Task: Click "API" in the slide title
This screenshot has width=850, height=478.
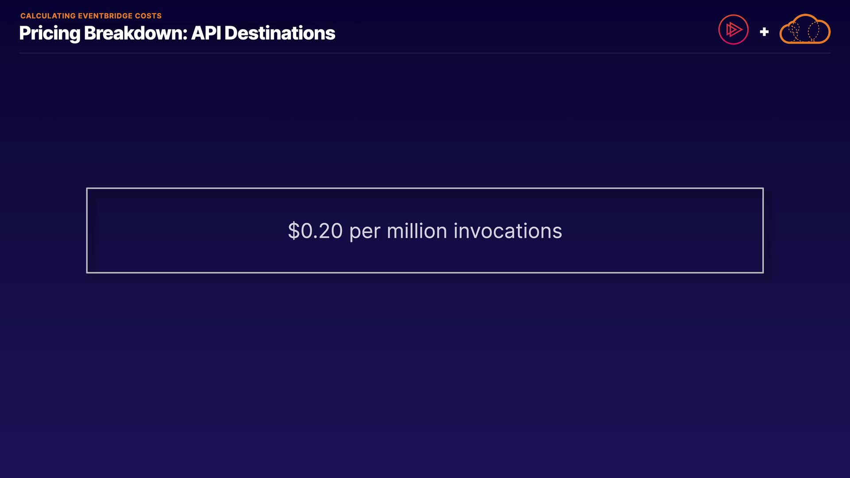Action: coord(206,33)
